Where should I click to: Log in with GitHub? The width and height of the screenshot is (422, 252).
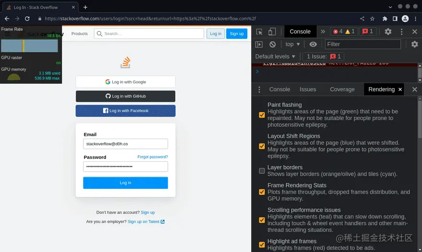[x=126, y=96]
